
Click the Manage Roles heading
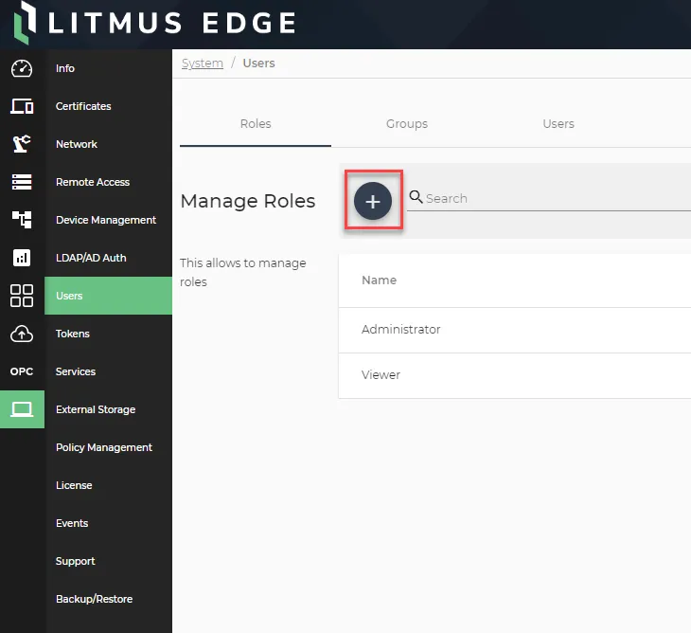248,202
